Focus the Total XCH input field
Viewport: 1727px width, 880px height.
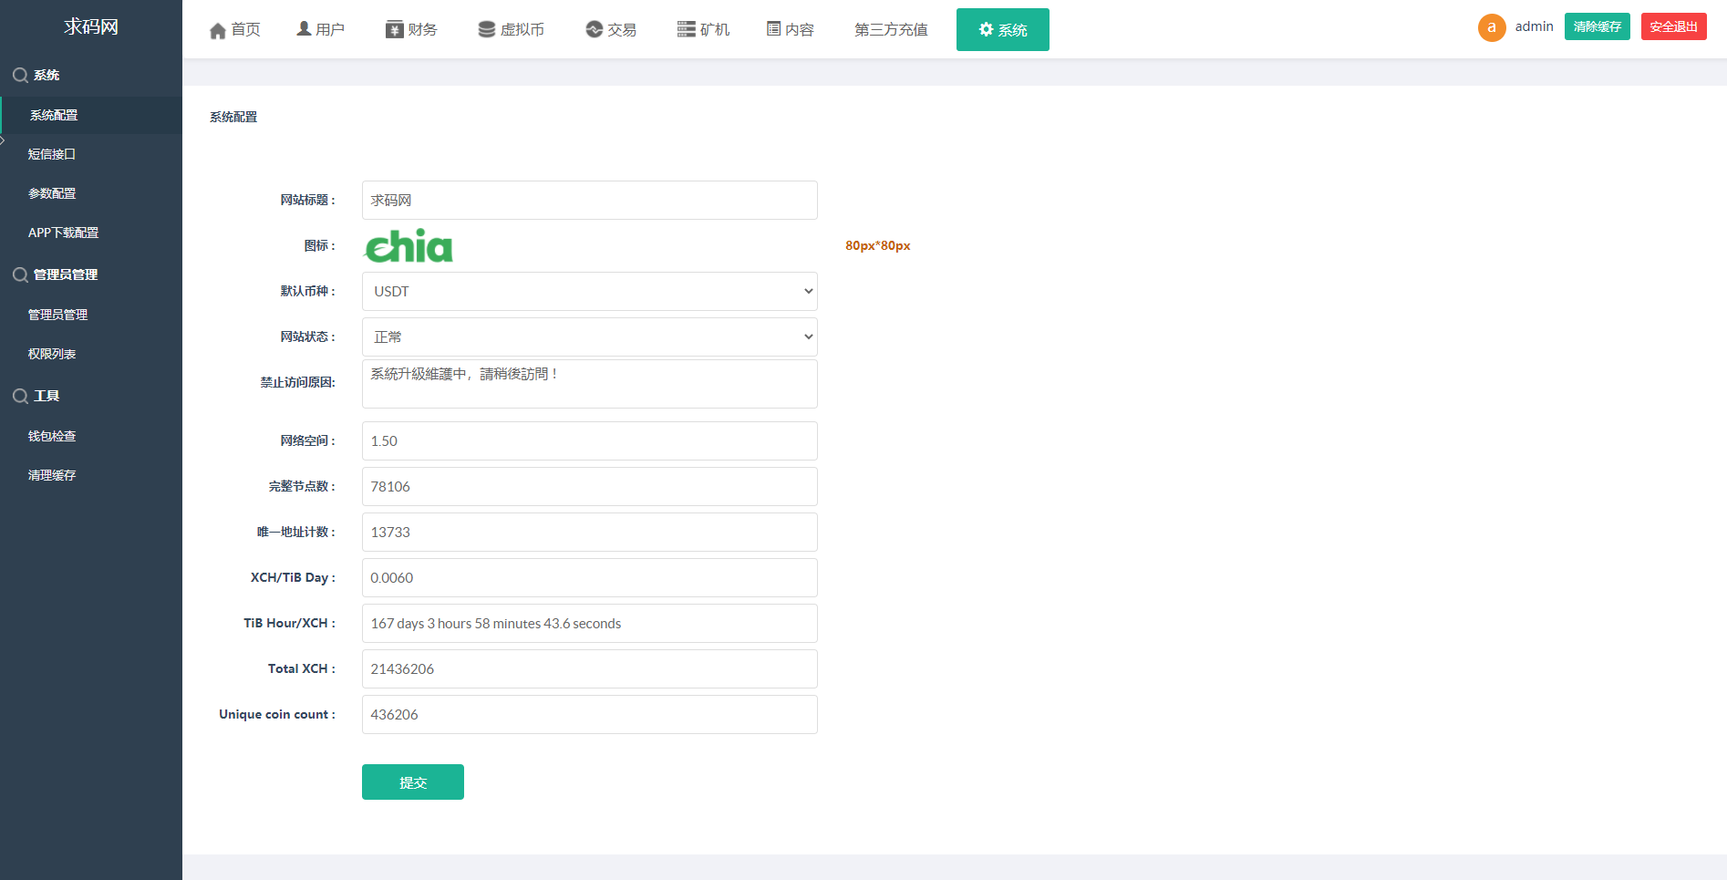589,669
